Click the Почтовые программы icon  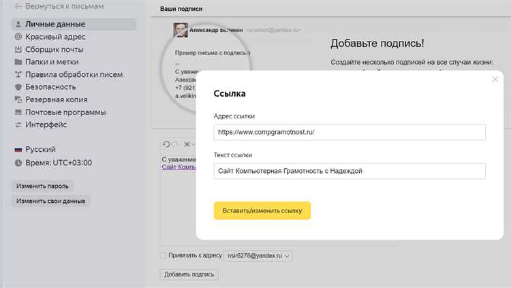point(18,112)
